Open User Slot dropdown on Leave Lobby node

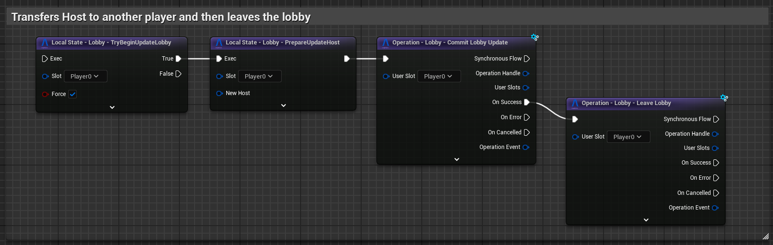[628, 137]
